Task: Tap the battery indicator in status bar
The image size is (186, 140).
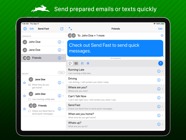Action: pyautogui.click(x=163, y=24)
